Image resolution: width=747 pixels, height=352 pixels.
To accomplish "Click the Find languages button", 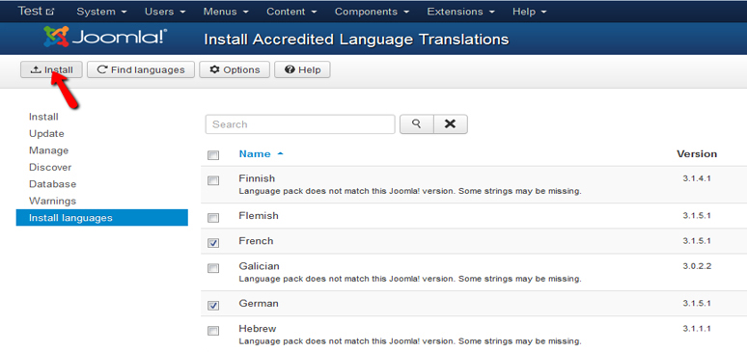I will 141,69.
